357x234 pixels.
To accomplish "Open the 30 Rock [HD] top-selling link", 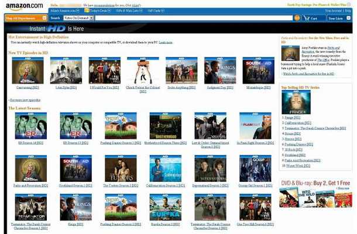I will [293, 150].
